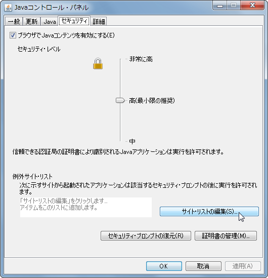This screenshot has height=278, width=268.
Task: Open the 一般 tab
Action: coord(14,21)
